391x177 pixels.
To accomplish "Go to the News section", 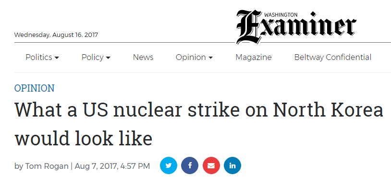I will click(143, 57).
